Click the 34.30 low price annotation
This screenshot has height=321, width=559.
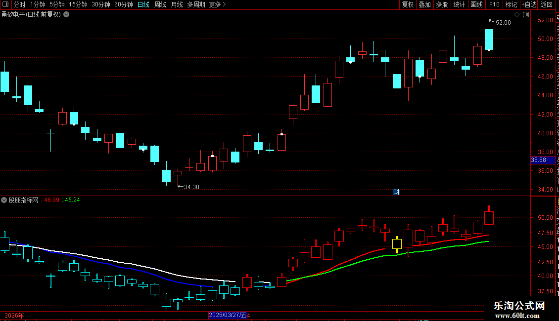[191, 187]
